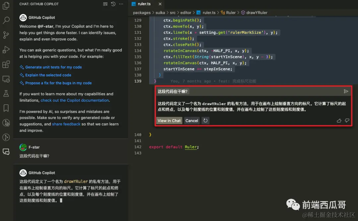Clear the Copilot chat session
Viewport: 358px width, 221px height.
coord(105,4)
